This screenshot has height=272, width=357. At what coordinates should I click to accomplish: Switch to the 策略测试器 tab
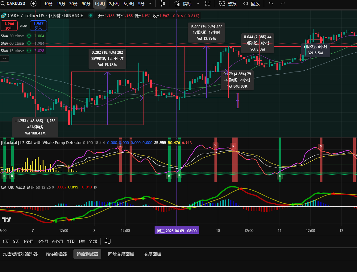(87, 254)
